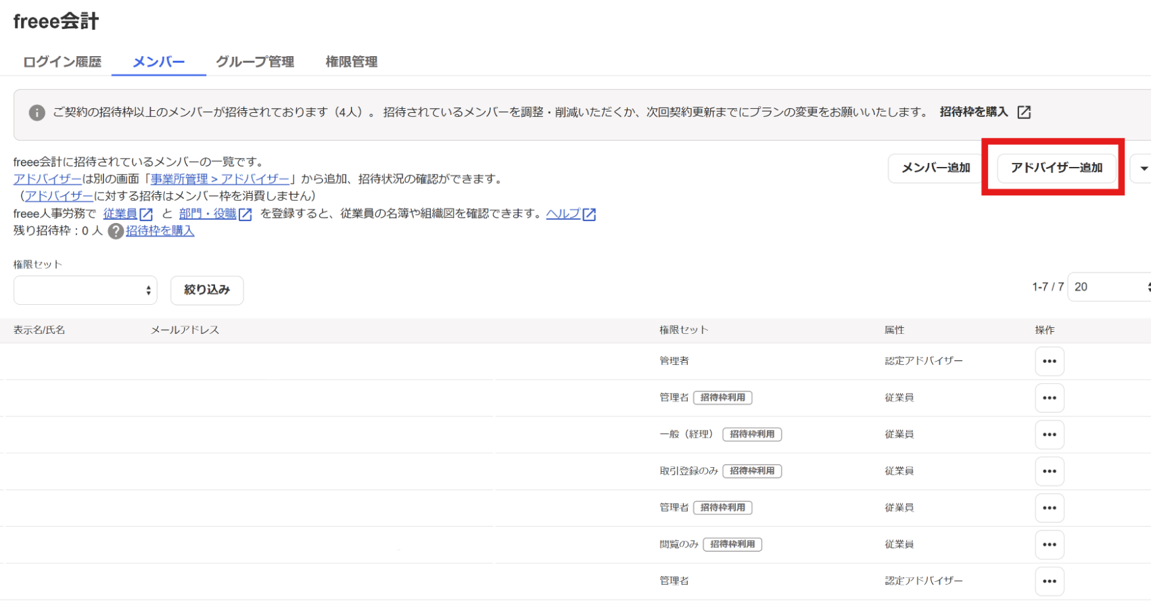Open actions menu for 閲覧のみ row
This screenshot has height=609, width=1151.
click(1050, 544)
